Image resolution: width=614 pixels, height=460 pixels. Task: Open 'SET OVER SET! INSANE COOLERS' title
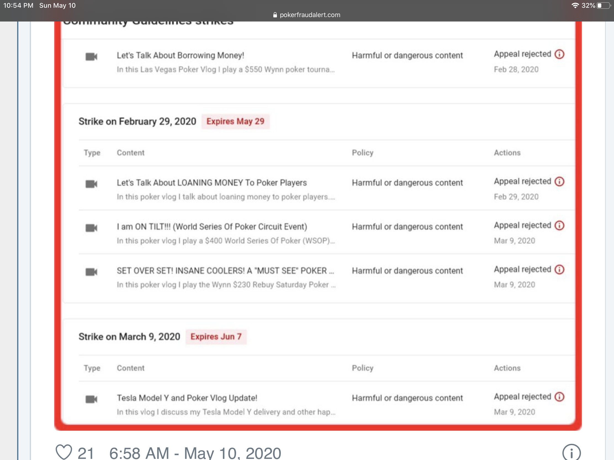coord(225,271)
